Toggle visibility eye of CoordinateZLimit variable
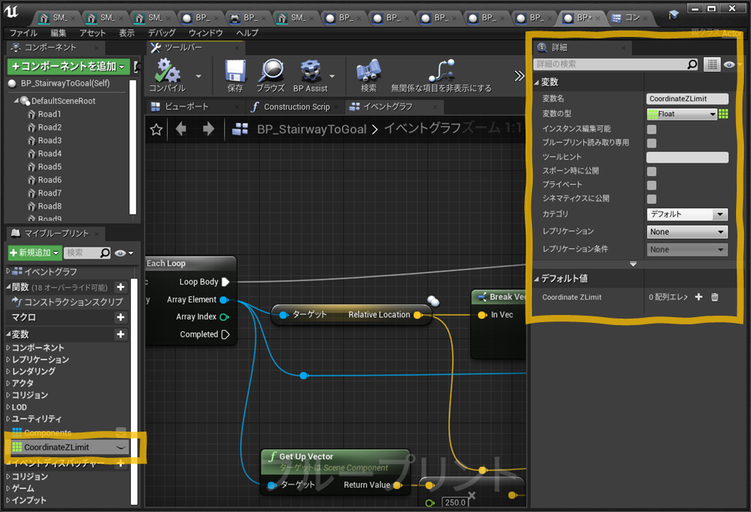Screen dimensions: 751x512 [x=121, y=447]
